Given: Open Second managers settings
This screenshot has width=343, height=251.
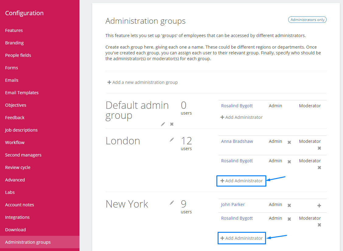Looking at the screenshot, I should [23, 155].
